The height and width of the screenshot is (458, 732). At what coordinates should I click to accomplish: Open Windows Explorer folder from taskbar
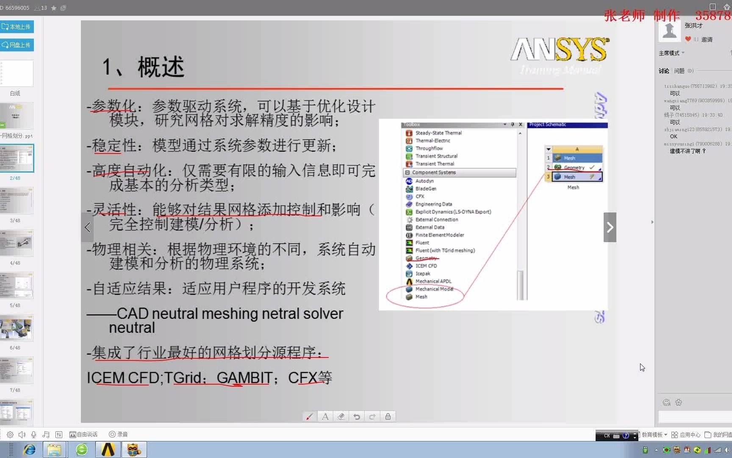tap(54, 450)
